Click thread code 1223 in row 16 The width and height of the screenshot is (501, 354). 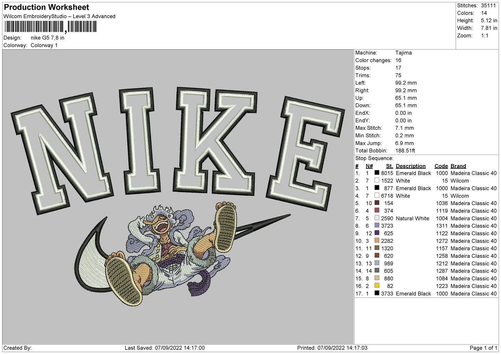442,286
